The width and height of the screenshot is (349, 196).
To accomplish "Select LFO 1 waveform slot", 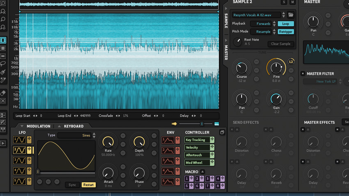I will tap(19, 140).
